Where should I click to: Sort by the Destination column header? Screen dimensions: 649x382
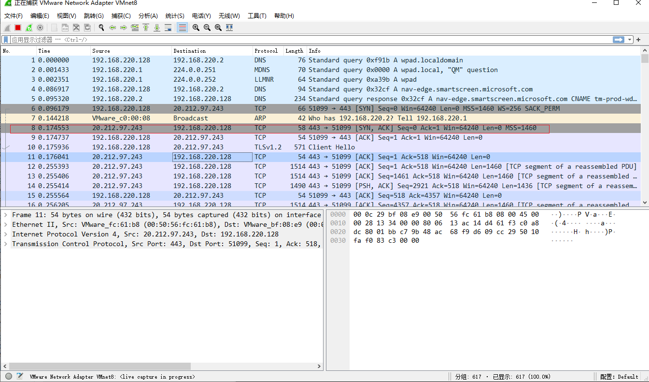click(212, 51)
